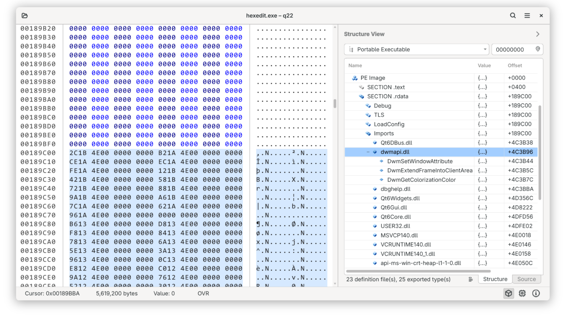Select DwmGetColorizationColor import entry
The height and width of the screenshot is (321, 565).
pos(441,180)
